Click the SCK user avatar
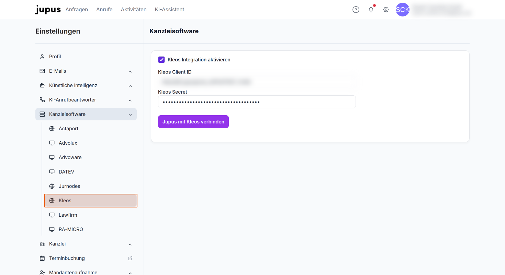 coord(403,10)
